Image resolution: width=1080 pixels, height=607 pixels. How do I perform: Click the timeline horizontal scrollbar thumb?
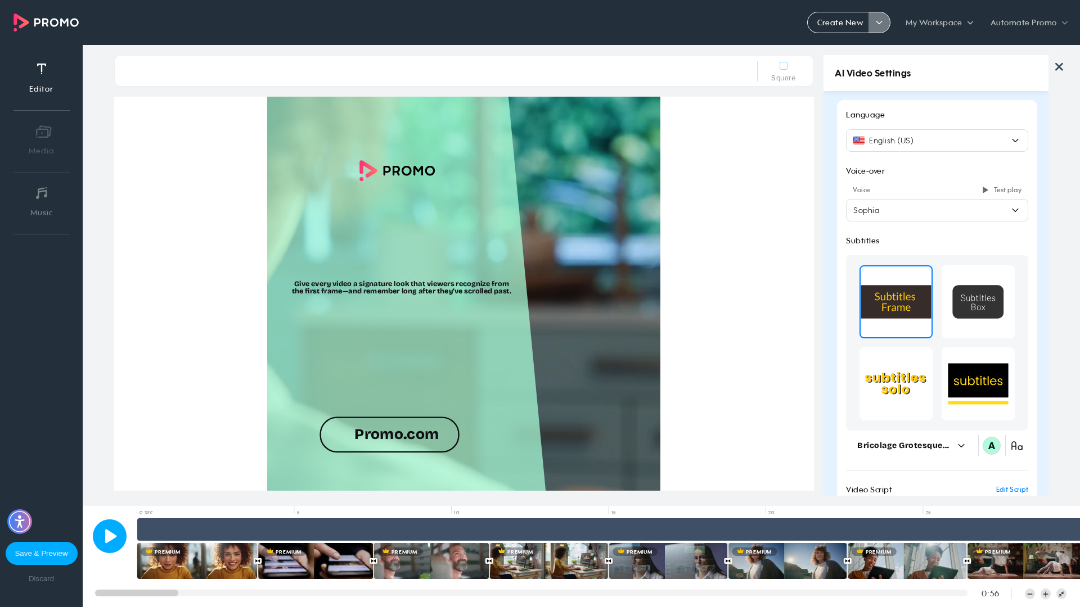click(x=137, y=593)
